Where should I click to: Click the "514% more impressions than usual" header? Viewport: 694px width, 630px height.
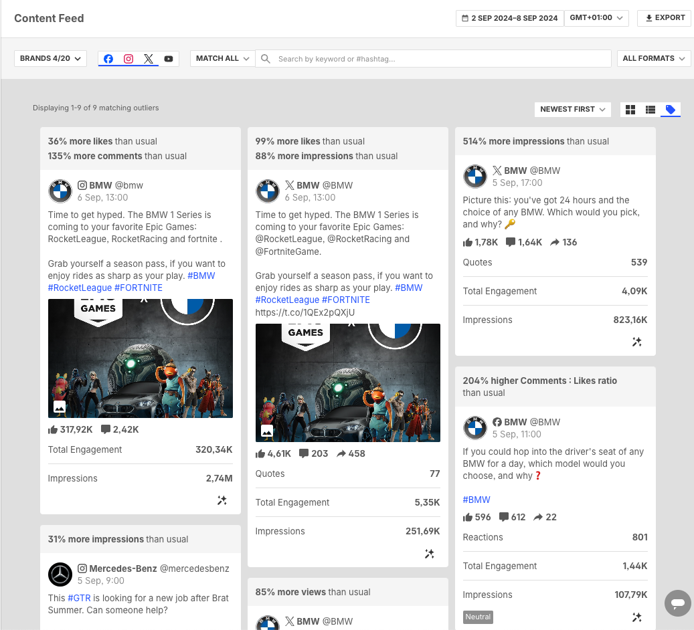coord(536,141)
